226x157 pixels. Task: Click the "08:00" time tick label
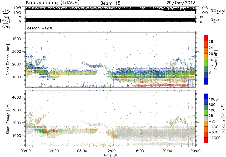[x=82, y=151]
